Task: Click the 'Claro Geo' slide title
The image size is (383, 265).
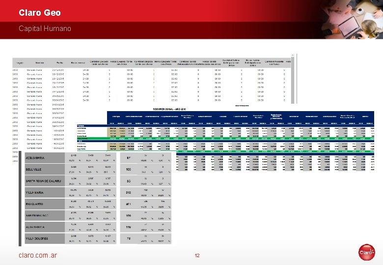Action: tap(40, 13)
